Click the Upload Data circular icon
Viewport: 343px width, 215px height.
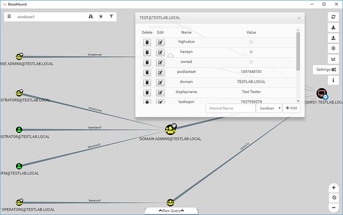tap(333, 48)
